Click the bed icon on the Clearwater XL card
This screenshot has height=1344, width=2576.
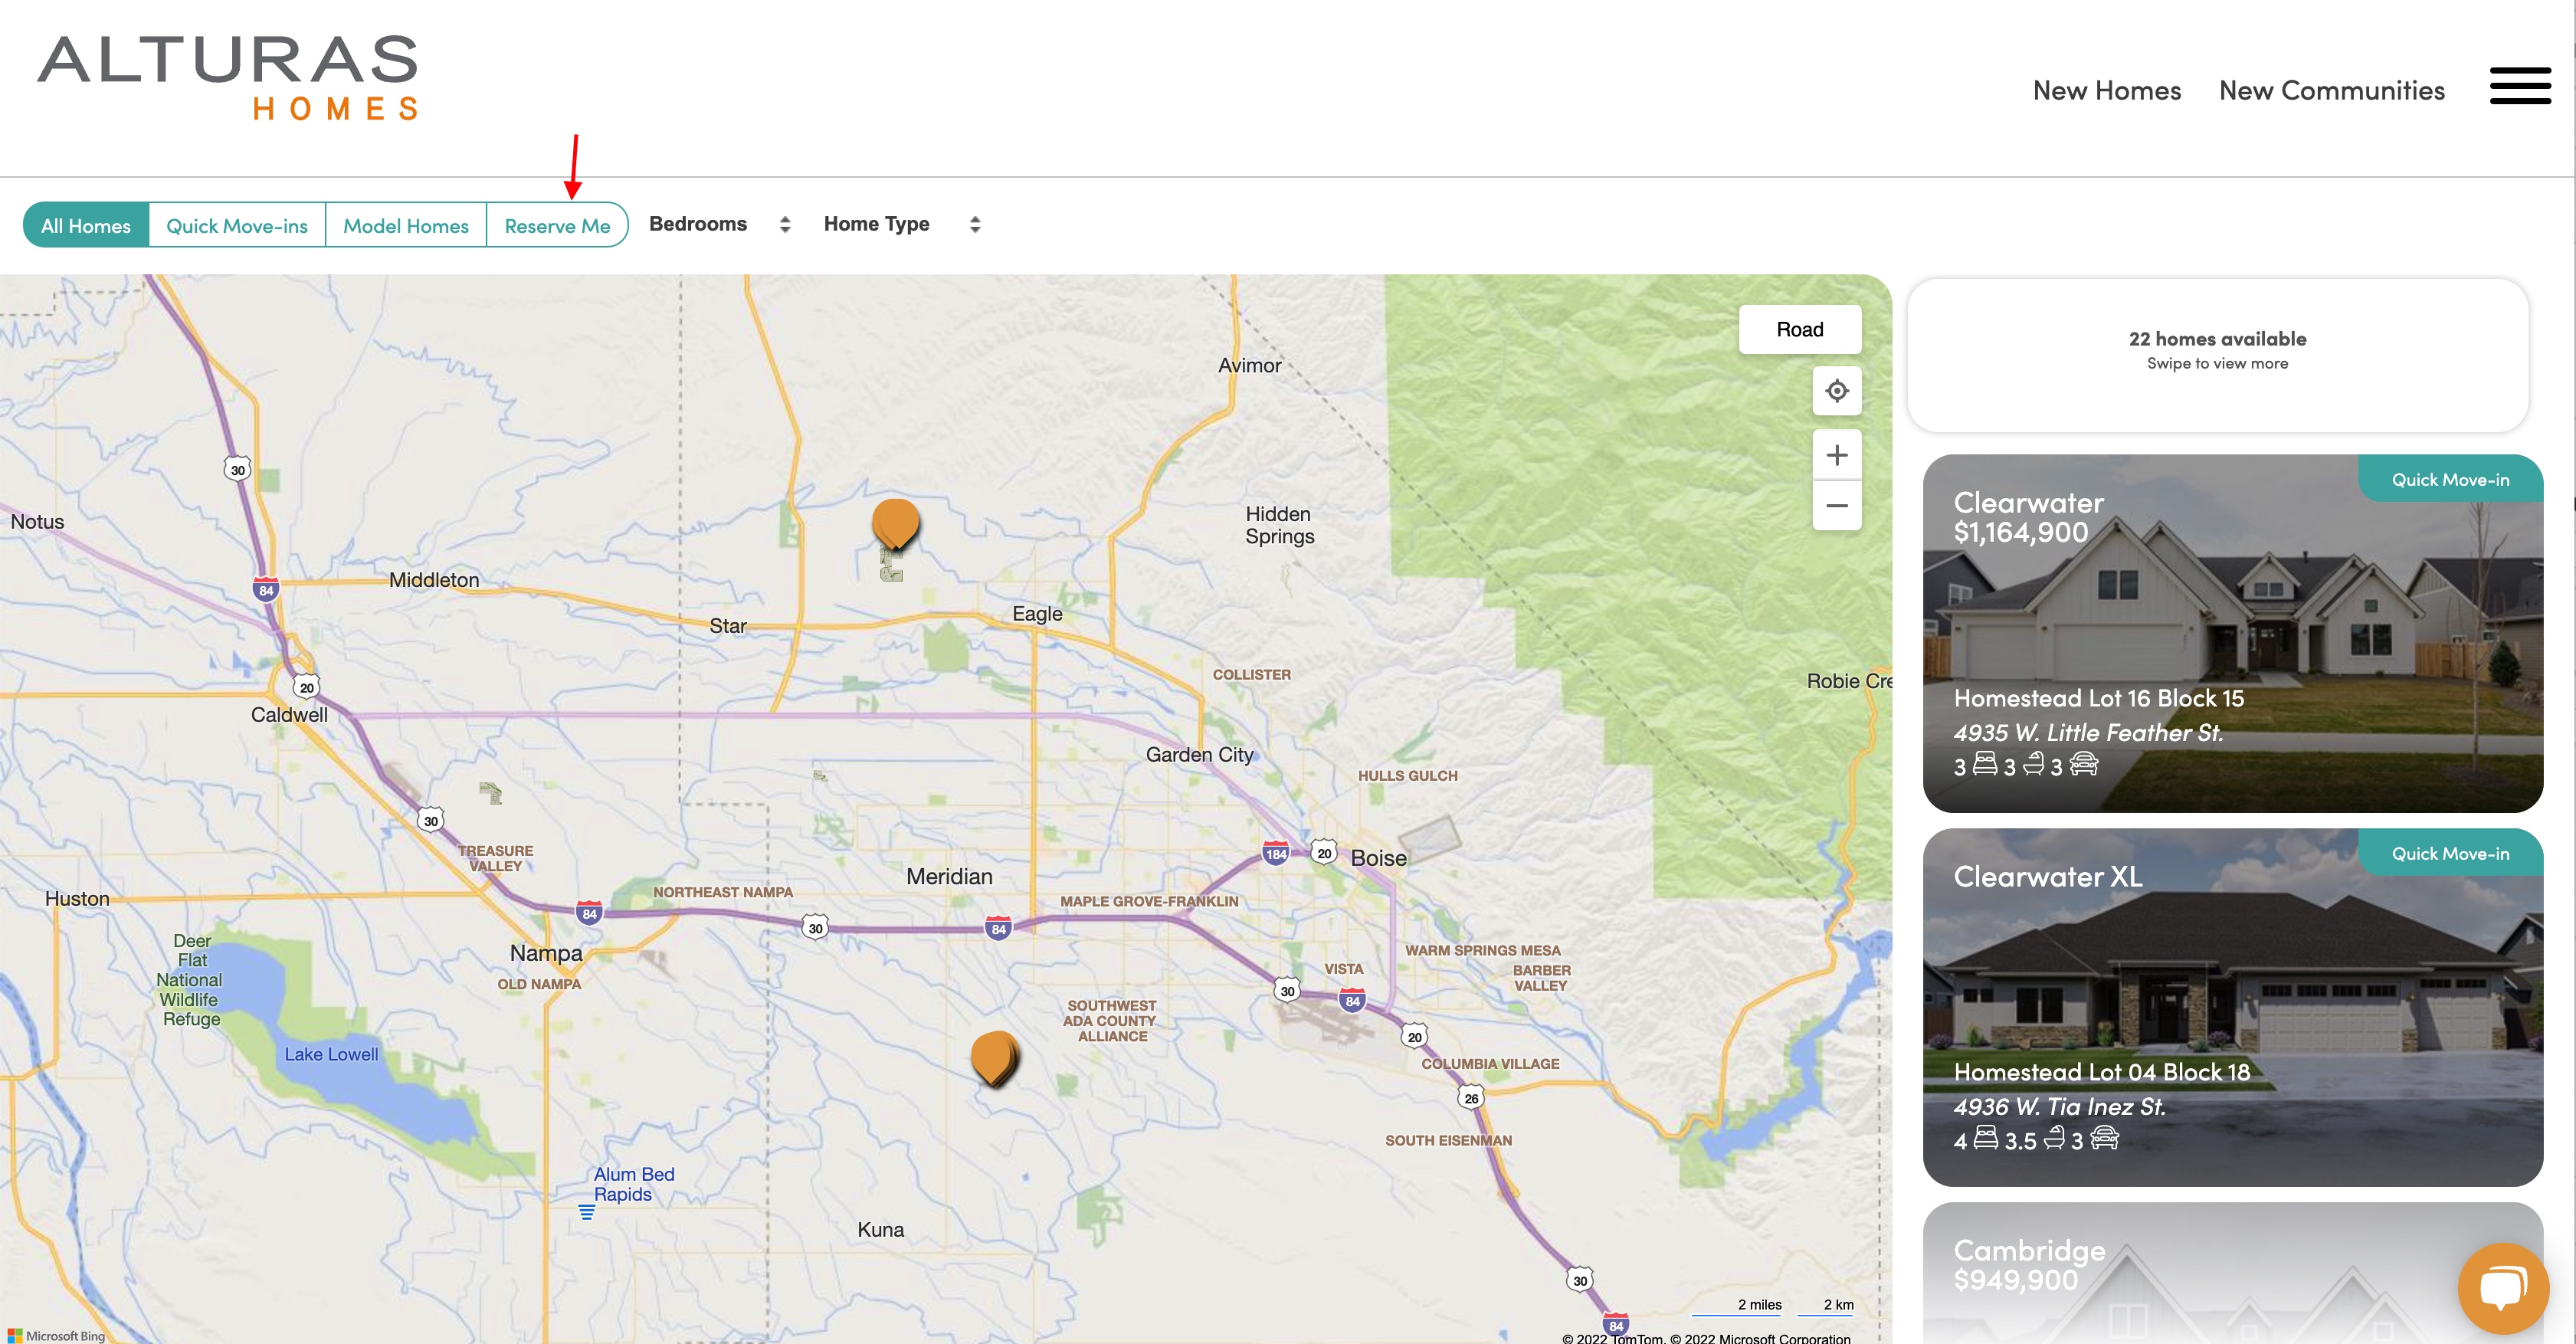(x=1986, y=1138)
